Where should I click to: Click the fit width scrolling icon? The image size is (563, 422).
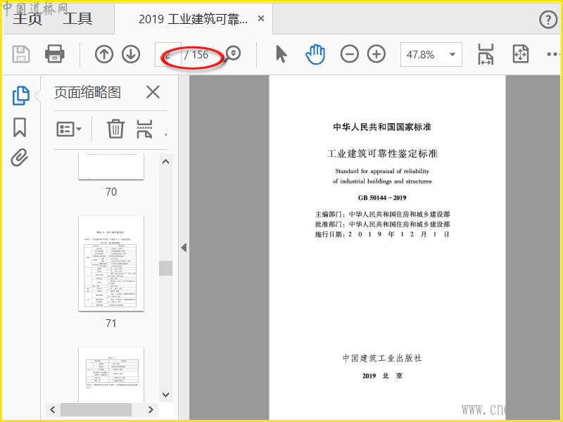click(x=486, y=55)
